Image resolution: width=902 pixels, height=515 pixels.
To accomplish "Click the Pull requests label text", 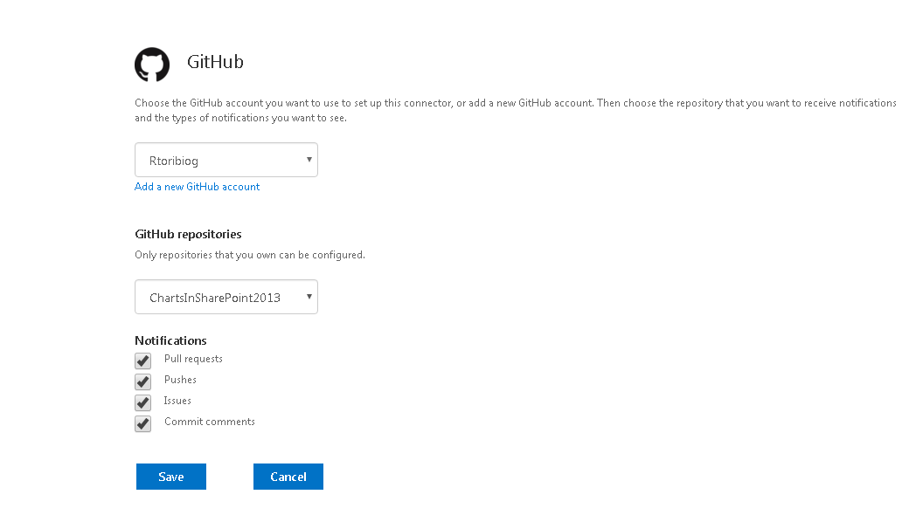I will [193, 359].
